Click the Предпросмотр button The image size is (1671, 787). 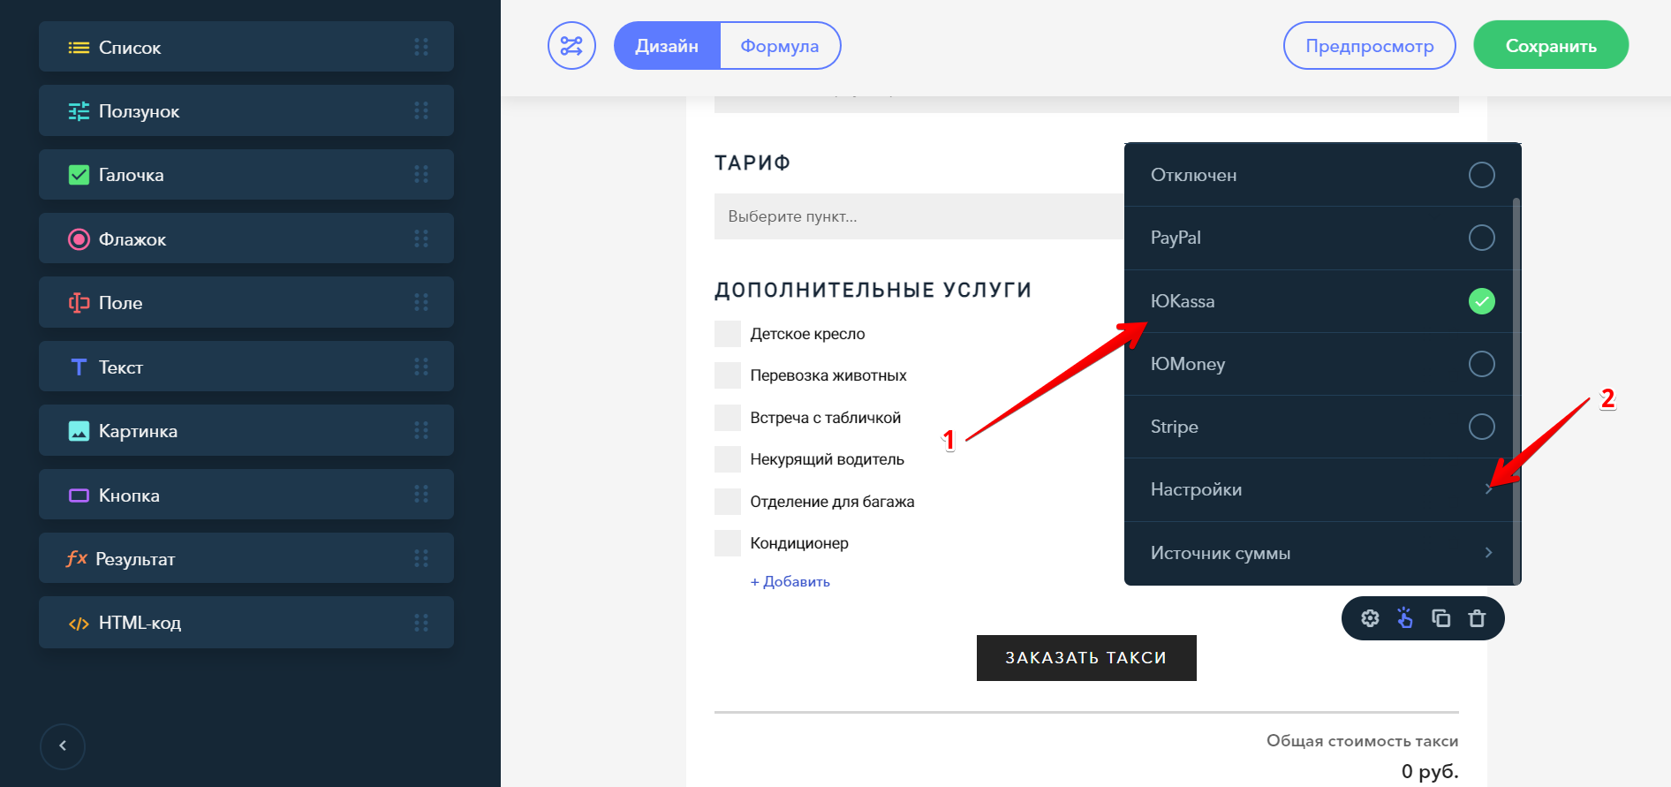(1370, 46)
